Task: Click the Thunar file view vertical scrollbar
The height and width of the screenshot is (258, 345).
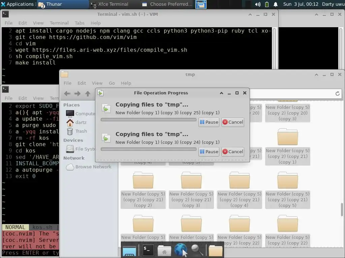Action: tap(342, 210)
